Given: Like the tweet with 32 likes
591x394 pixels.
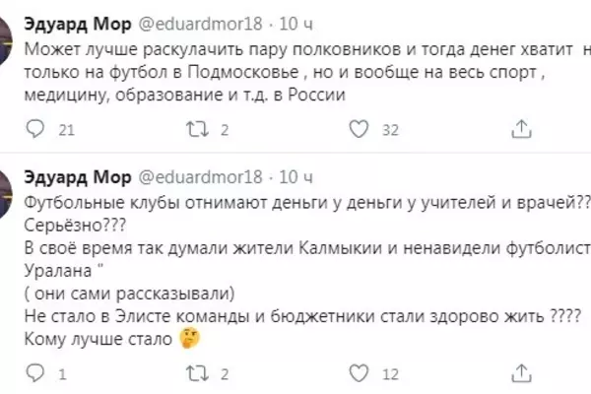Looking at the screenshot, I should [x=361, y=129].
